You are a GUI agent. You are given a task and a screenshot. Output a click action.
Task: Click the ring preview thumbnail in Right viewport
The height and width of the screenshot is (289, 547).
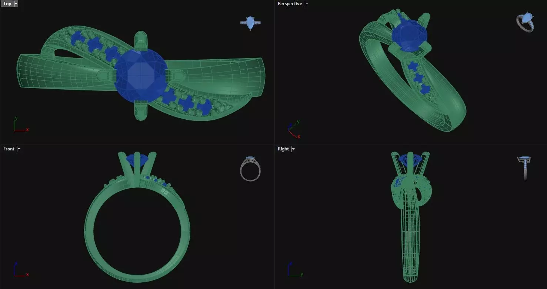pos(524,169)
